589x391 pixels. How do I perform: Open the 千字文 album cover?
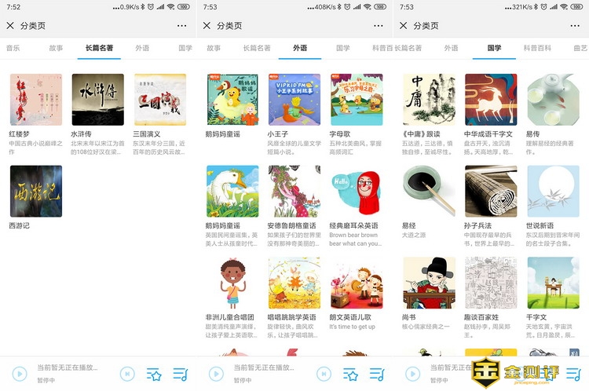[554, 283]
